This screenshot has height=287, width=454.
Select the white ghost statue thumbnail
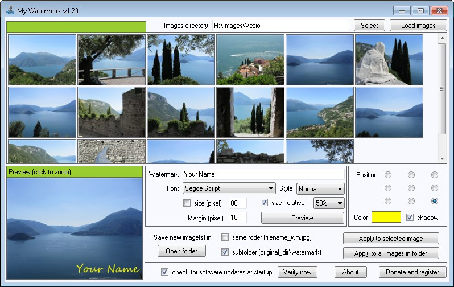pos(389,60)
